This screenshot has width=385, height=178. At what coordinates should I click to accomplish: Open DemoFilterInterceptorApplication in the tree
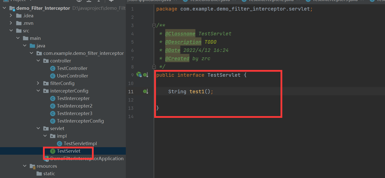(87, 159)
